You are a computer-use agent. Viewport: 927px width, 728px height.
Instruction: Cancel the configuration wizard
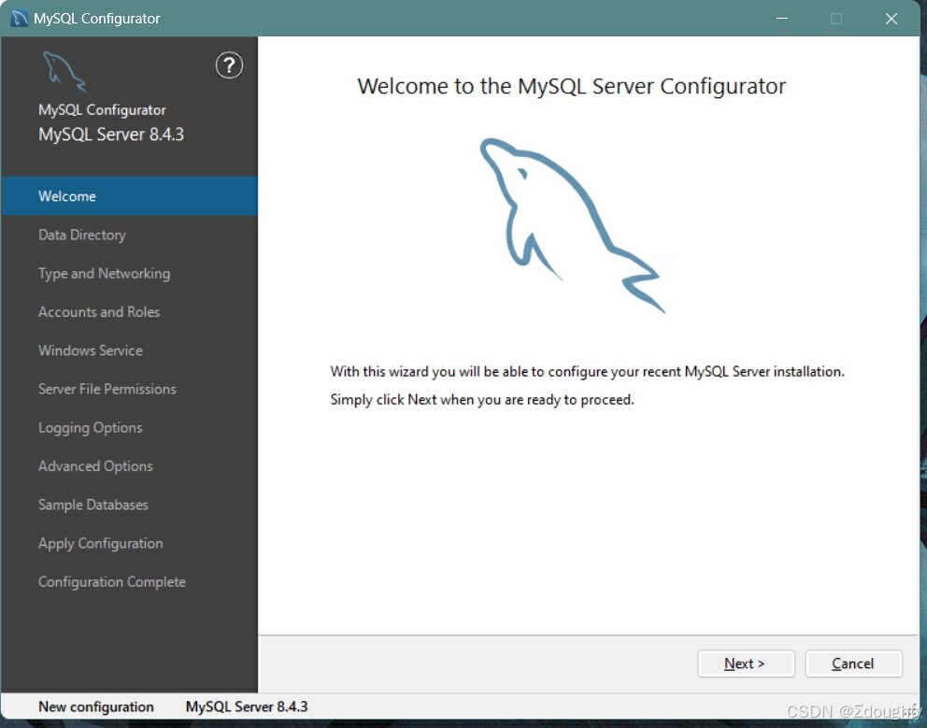click(853, 664)
